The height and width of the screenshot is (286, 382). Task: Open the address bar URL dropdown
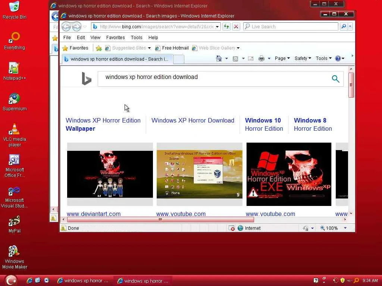[217, 27]
